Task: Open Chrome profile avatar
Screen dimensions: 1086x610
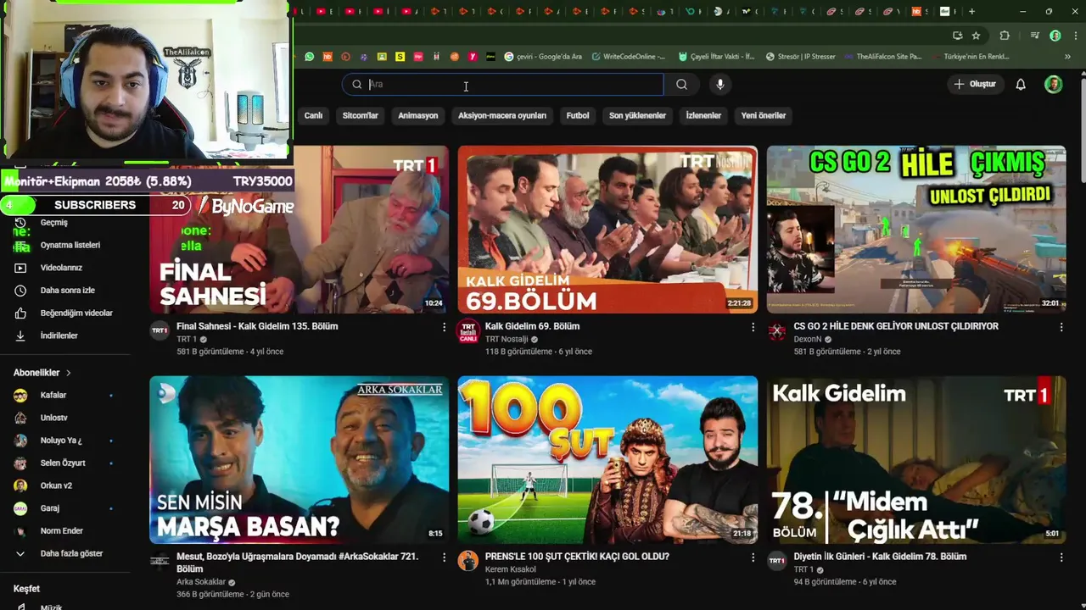Action: [1055, 36]
